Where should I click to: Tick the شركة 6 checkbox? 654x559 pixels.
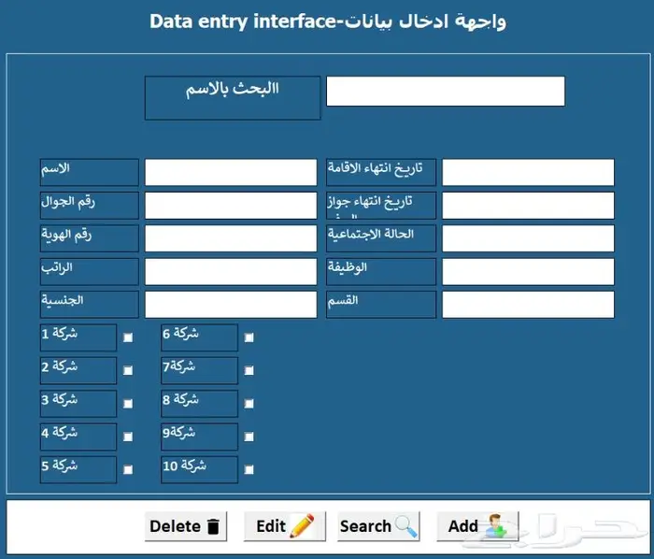click(249, 338)
